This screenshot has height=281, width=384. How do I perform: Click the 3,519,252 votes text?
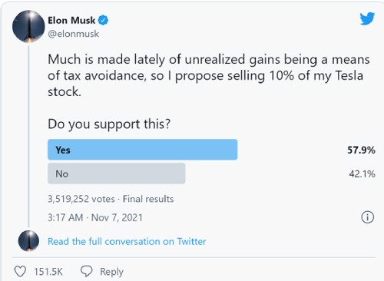point(81,199)
